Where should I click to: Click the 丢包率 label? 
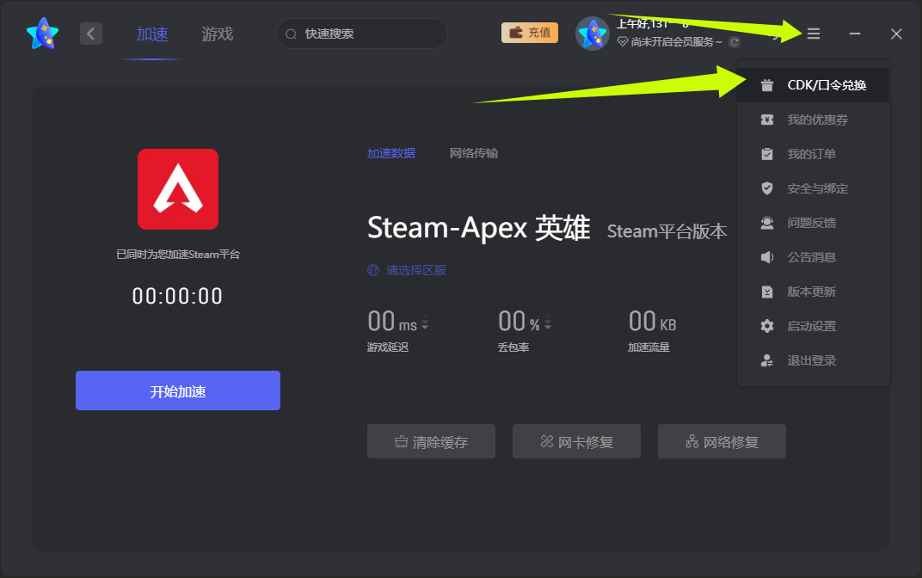[513, 347]
